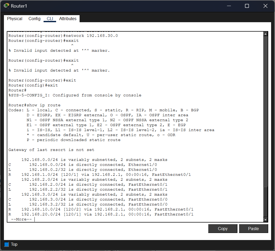Screen dimensions: 275x251
Task: Click the Copy button
Action: (223, 229)
